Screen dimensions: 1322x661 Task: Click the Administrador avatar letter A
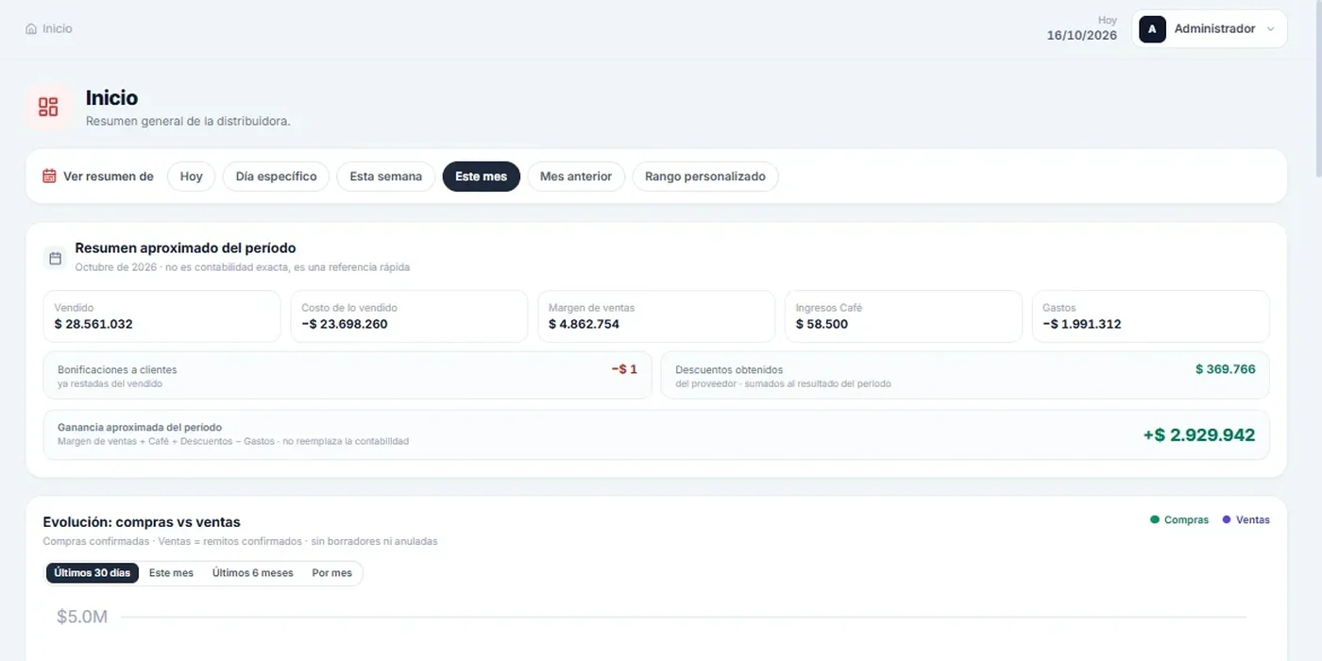[x=1152, y=29]
